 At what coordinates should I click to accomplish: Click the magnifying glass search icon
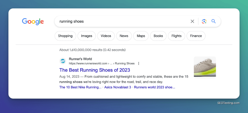pyautogui.click(x=214, y=21)
